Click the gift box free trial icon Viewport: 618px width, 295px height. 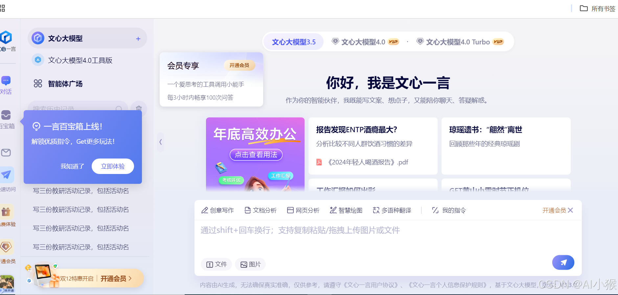(x=6, y=211)
